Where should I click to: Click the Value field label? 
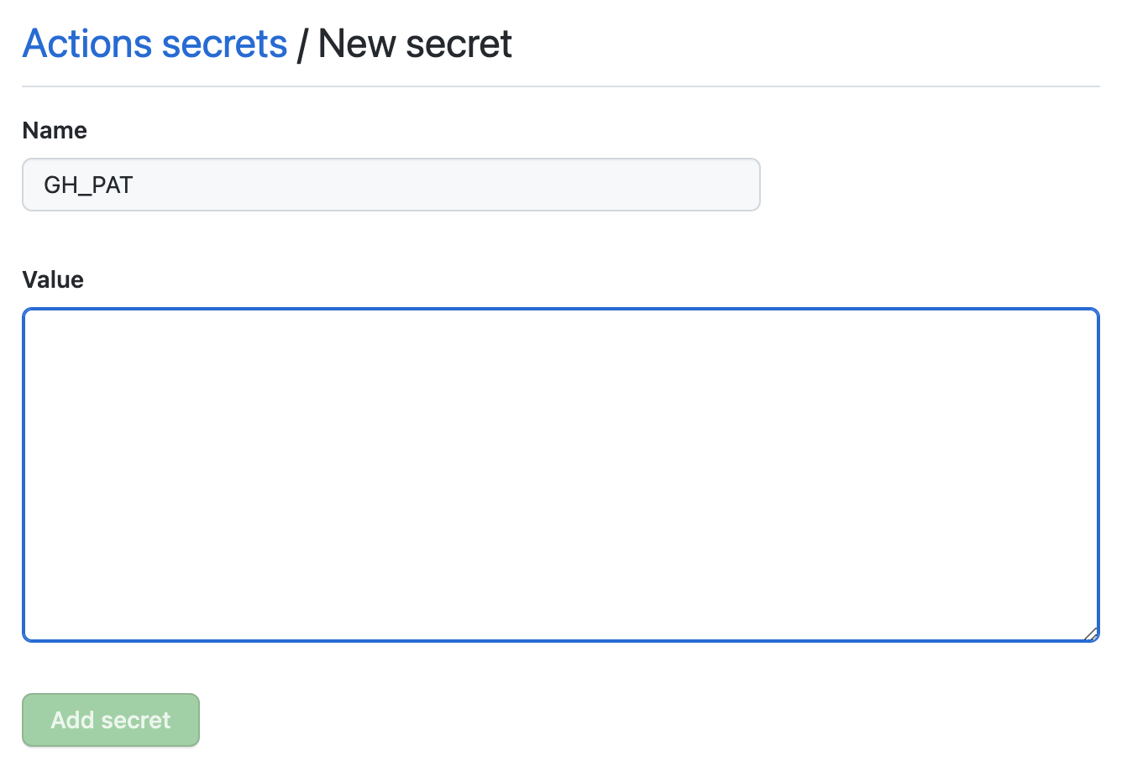point(53,280)
